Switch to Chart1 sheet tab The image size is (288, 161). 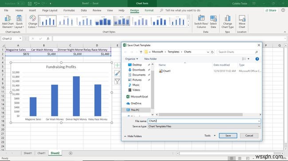(x=41, y=154)
